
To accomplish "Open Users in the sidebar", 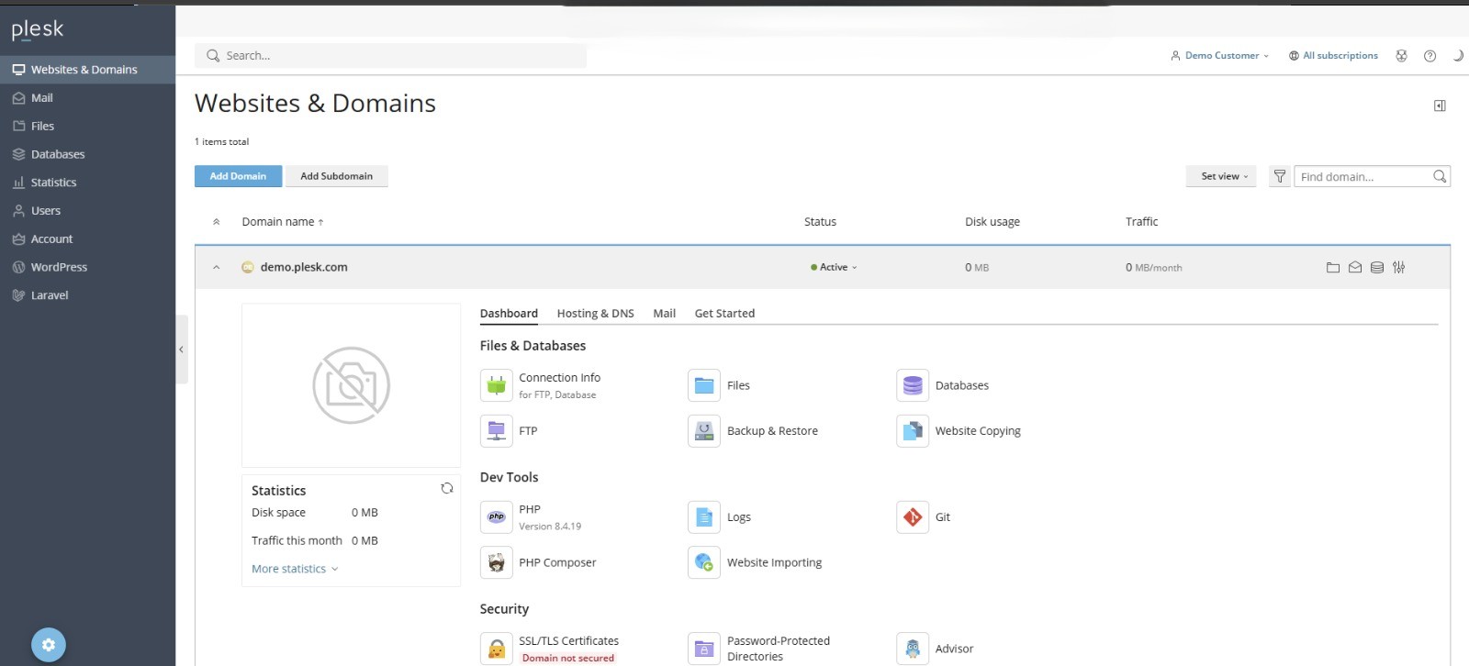I will point(87,211).
